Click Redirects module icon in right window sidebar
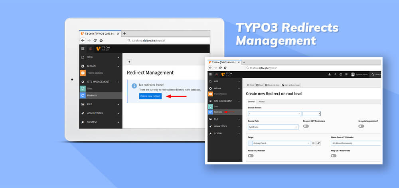This screenshot has height=188, width=399. click(210, 112)
